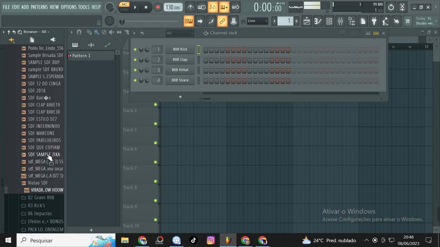This screenshot has width=440, height=247.
Task: Open the PATTERNS menu
Action: point(39,7)
